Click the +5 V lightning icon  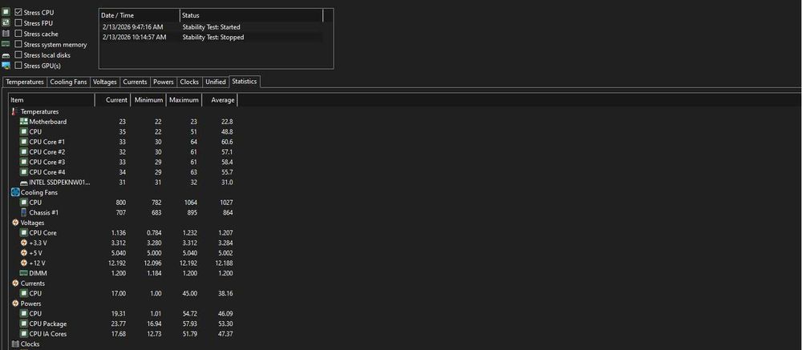[x=23, y=253]
